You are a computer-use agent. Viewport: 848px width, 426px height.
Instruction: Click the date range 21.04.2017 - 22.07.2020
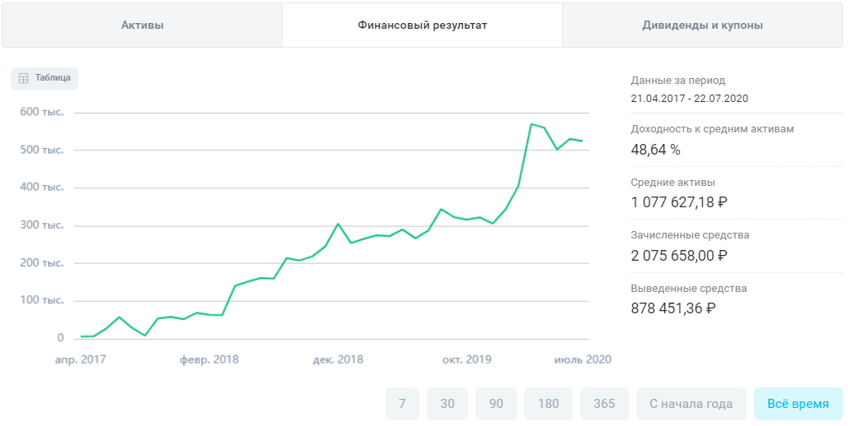tap(689, 99)
